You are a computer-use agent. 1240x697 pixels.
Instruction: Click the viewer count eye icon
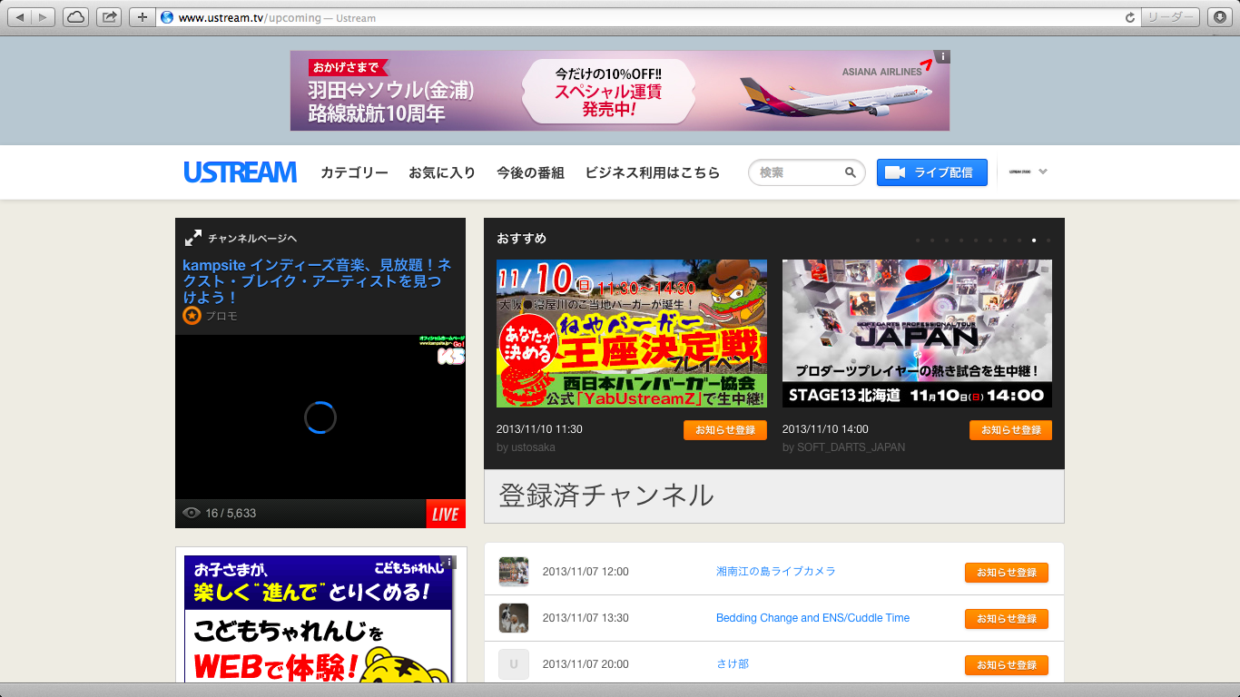[x=192, y=513]
